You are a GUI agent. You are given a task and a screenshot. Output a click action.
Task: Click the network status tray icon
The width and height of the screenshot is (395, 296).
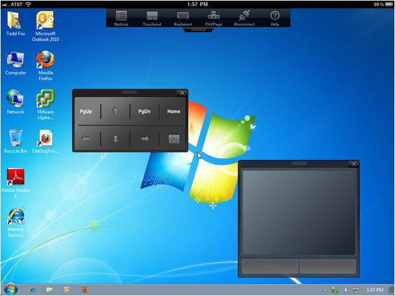pyautogui.click(x=356, y=290)
